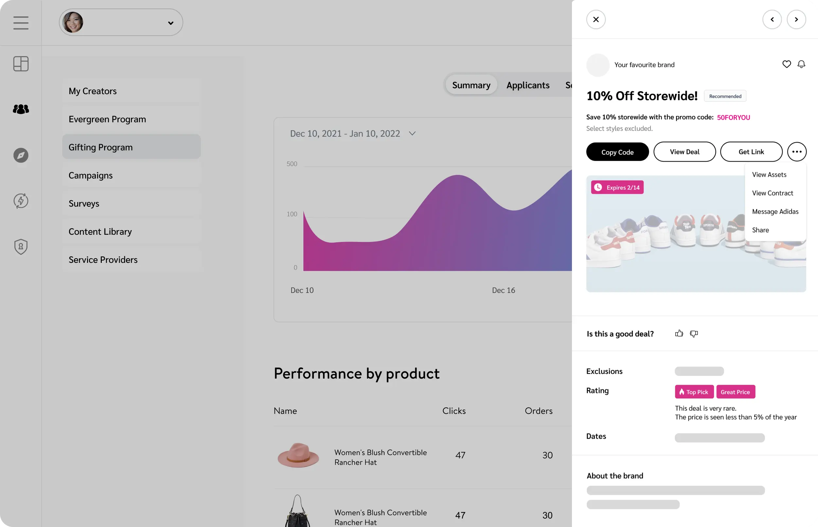Click the Get Link button
818x527 pixels.
point(751,152)
